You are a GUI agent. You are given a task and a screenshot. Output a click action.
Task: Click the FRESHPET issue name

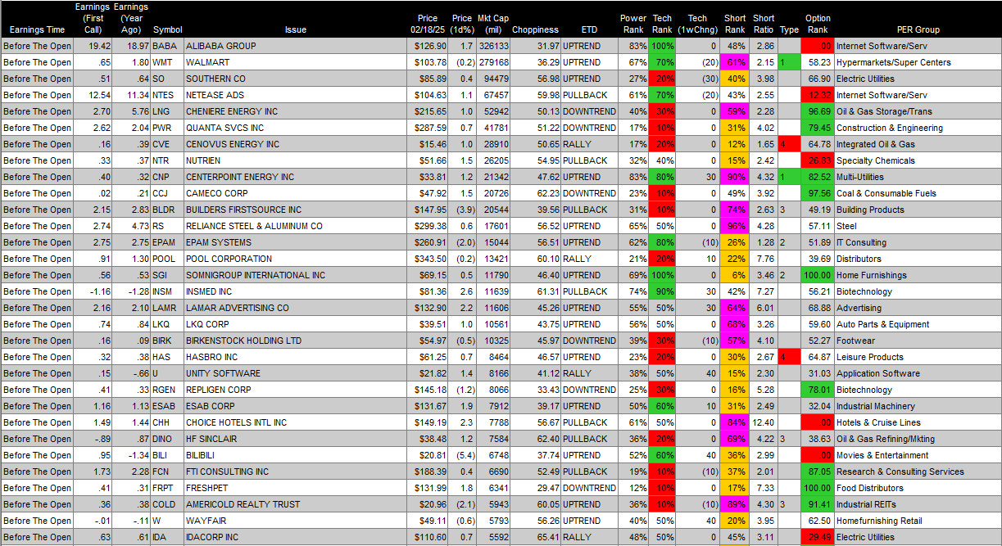click(207, 488)
